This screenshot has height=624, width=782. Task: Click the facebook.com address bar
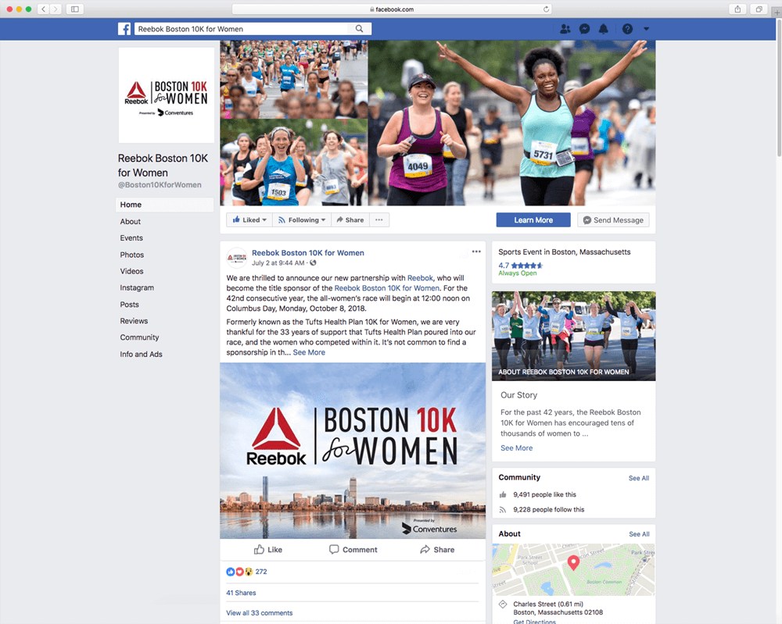[392, 9]
